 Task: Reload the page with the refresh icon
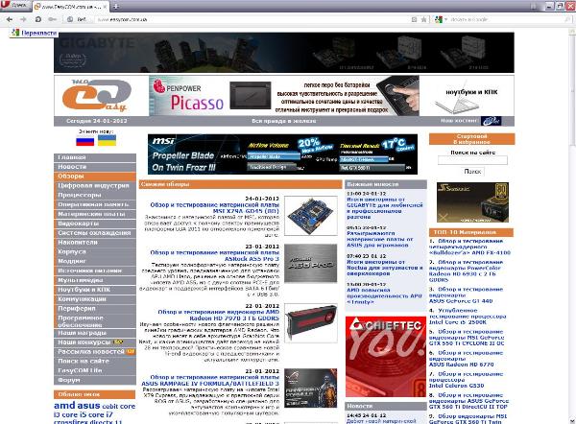38,19
